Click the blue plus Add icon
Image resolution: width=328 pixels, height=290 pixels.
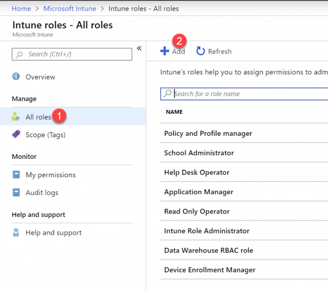[165, 51]
